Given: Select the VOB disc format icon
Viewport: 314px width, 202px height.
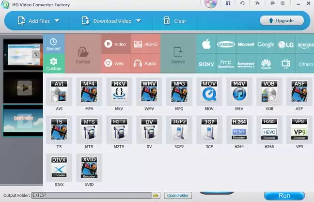Looking at the screenshot, I should point(269,92).
